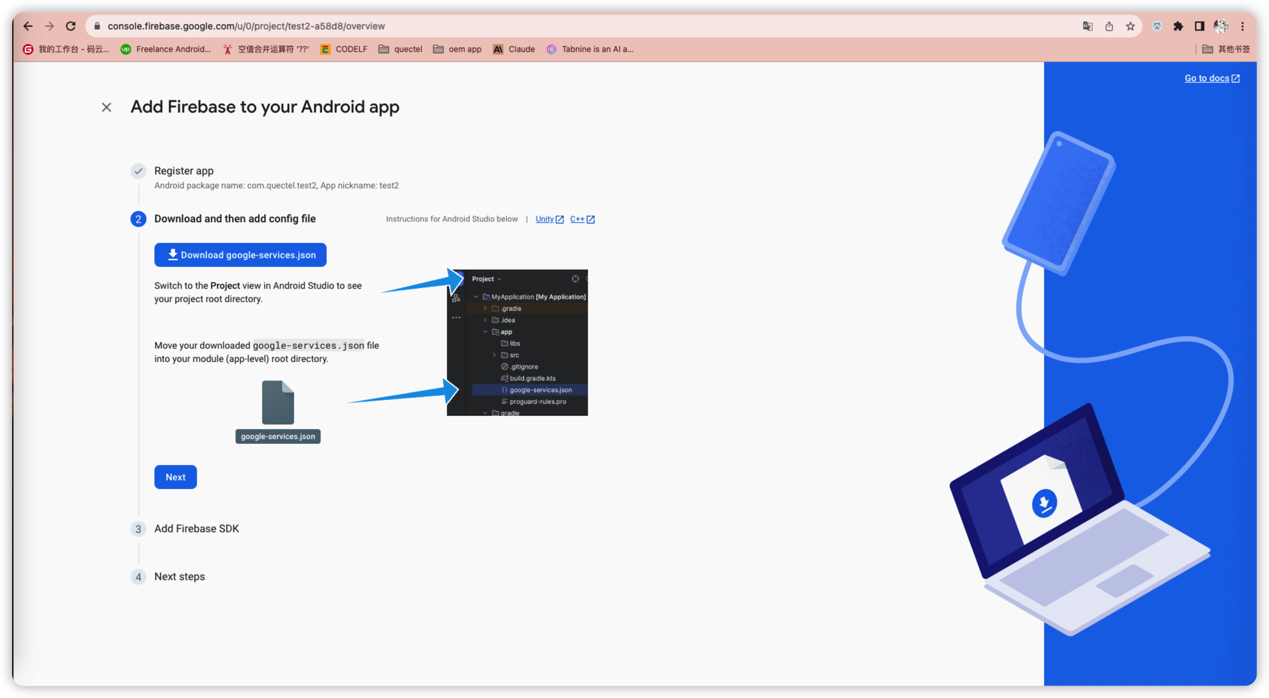The height and width of the screenshot is (698, 1269).
Task: Open the translate page icon
Action: tap(1087, 26)
